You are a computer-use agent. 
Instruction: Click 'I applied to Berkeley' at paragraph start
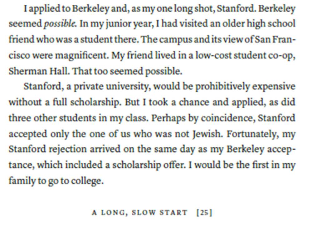(x=67, y=9)
